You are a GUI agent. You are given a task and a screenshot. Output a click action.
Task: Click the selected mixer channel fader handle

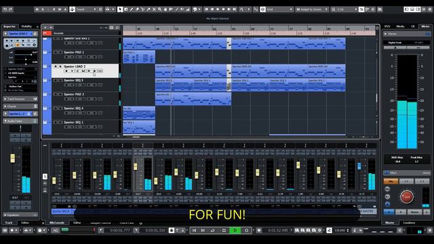click(136, 167)
